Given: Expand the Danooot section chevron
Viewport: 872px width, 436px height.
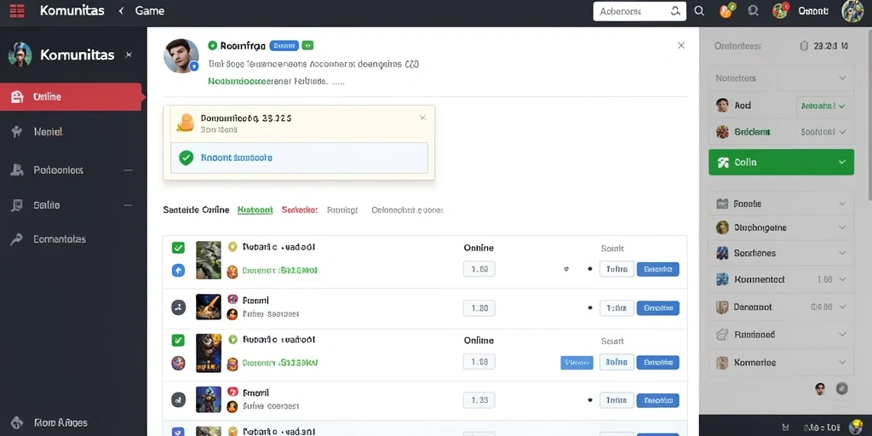Looking at the screenshot, I should 842,307.
